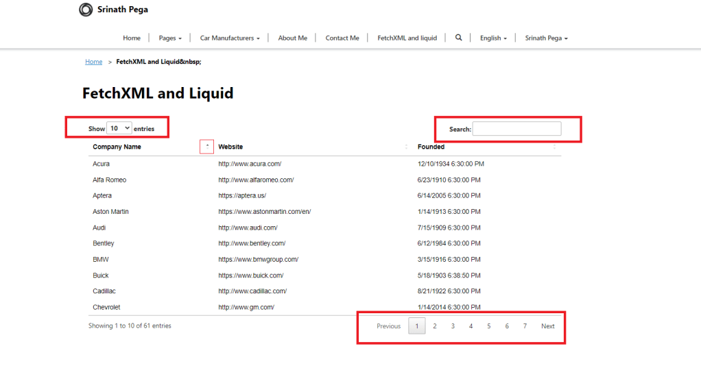This screenshot has height=379, width=701.
Task: Expand the Car Manufacturers dropdown
Action: [230, 38]
